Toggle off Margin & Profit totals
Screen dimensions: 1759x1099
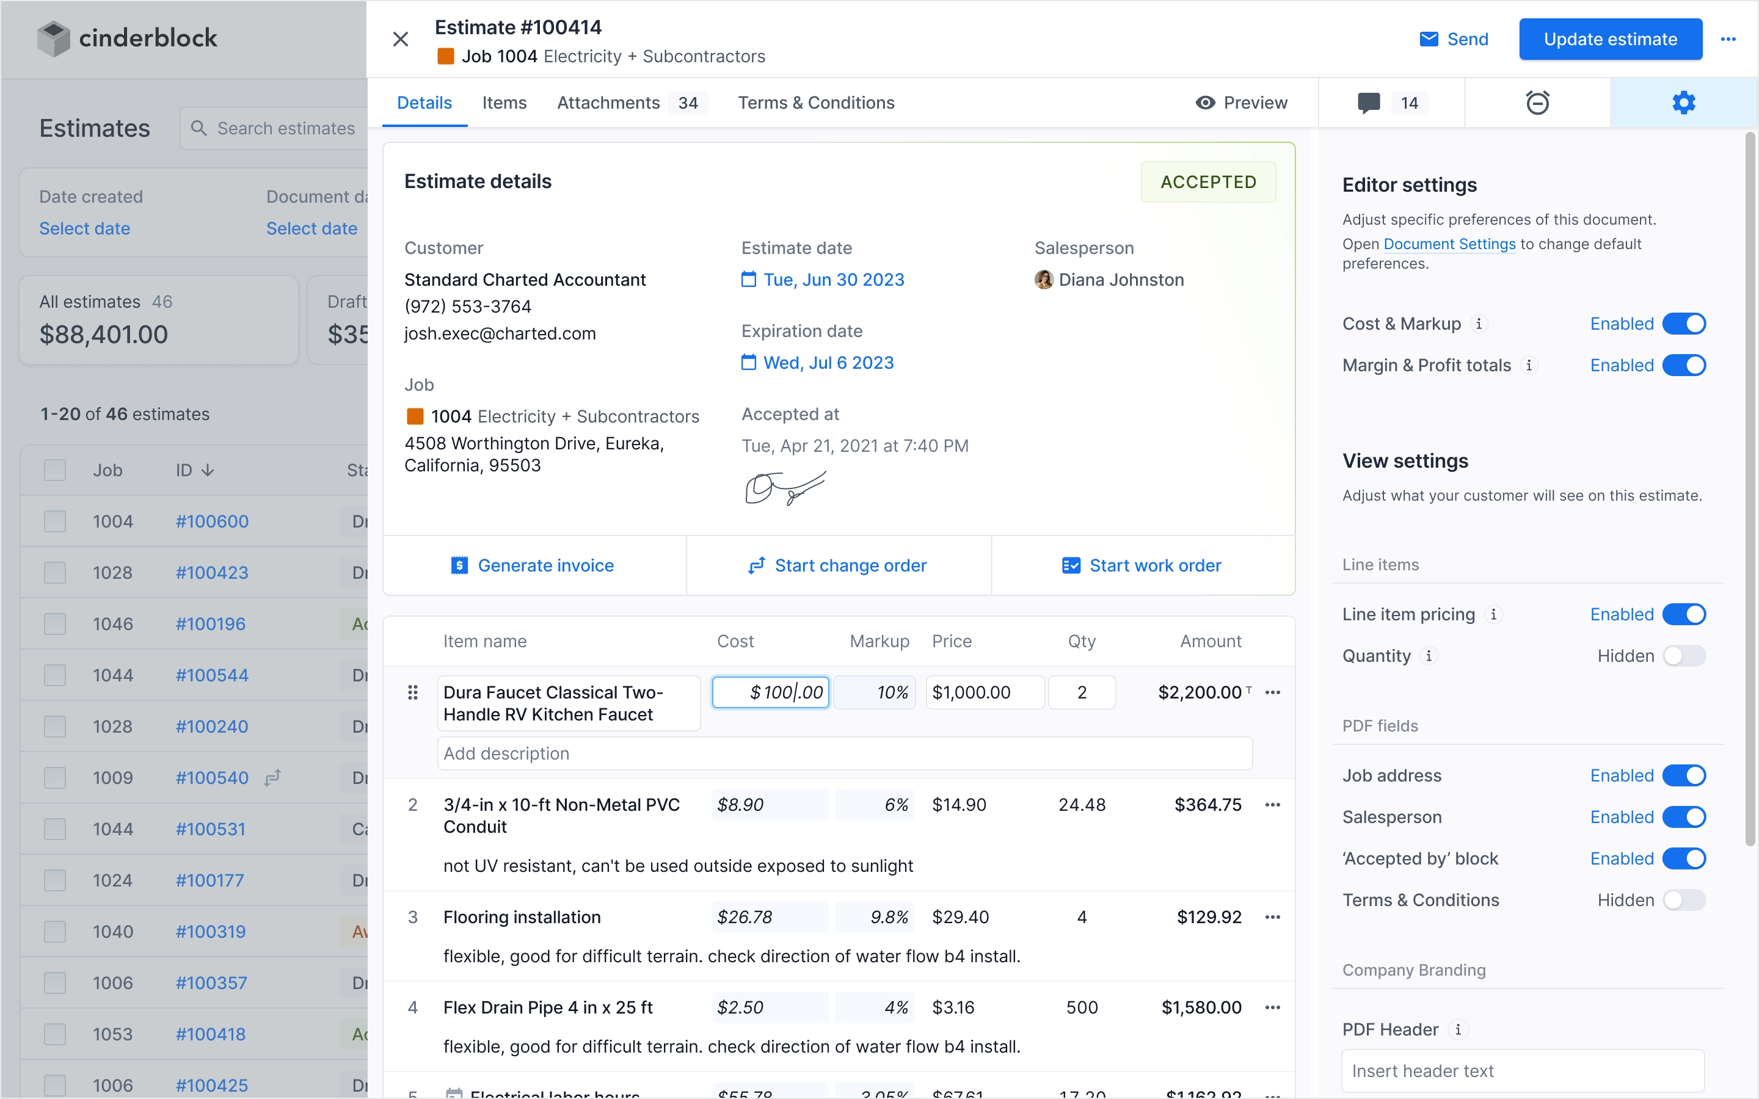(x=1683, y=365)
